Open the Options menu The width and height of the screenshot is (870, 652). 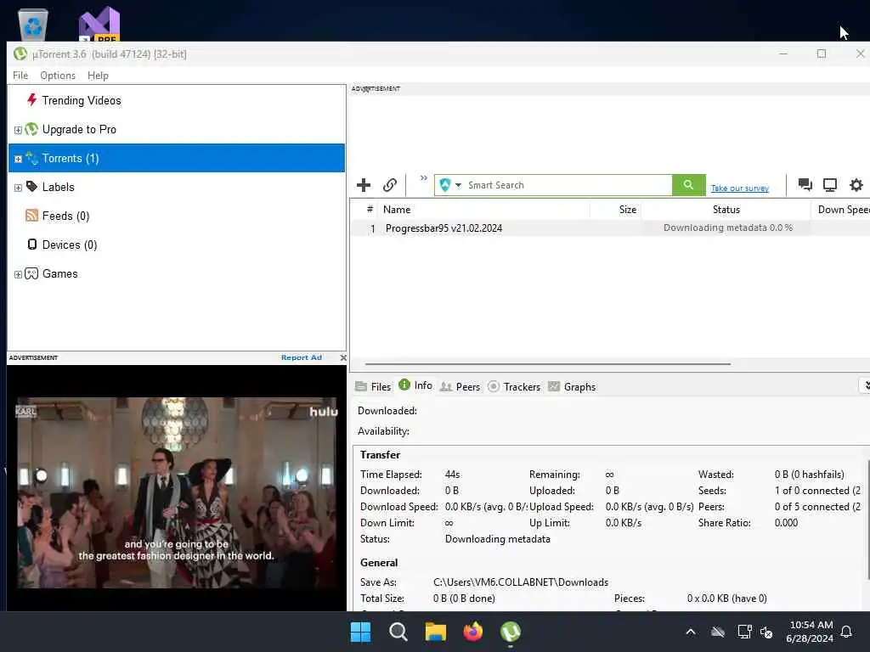tap(58, 76)
